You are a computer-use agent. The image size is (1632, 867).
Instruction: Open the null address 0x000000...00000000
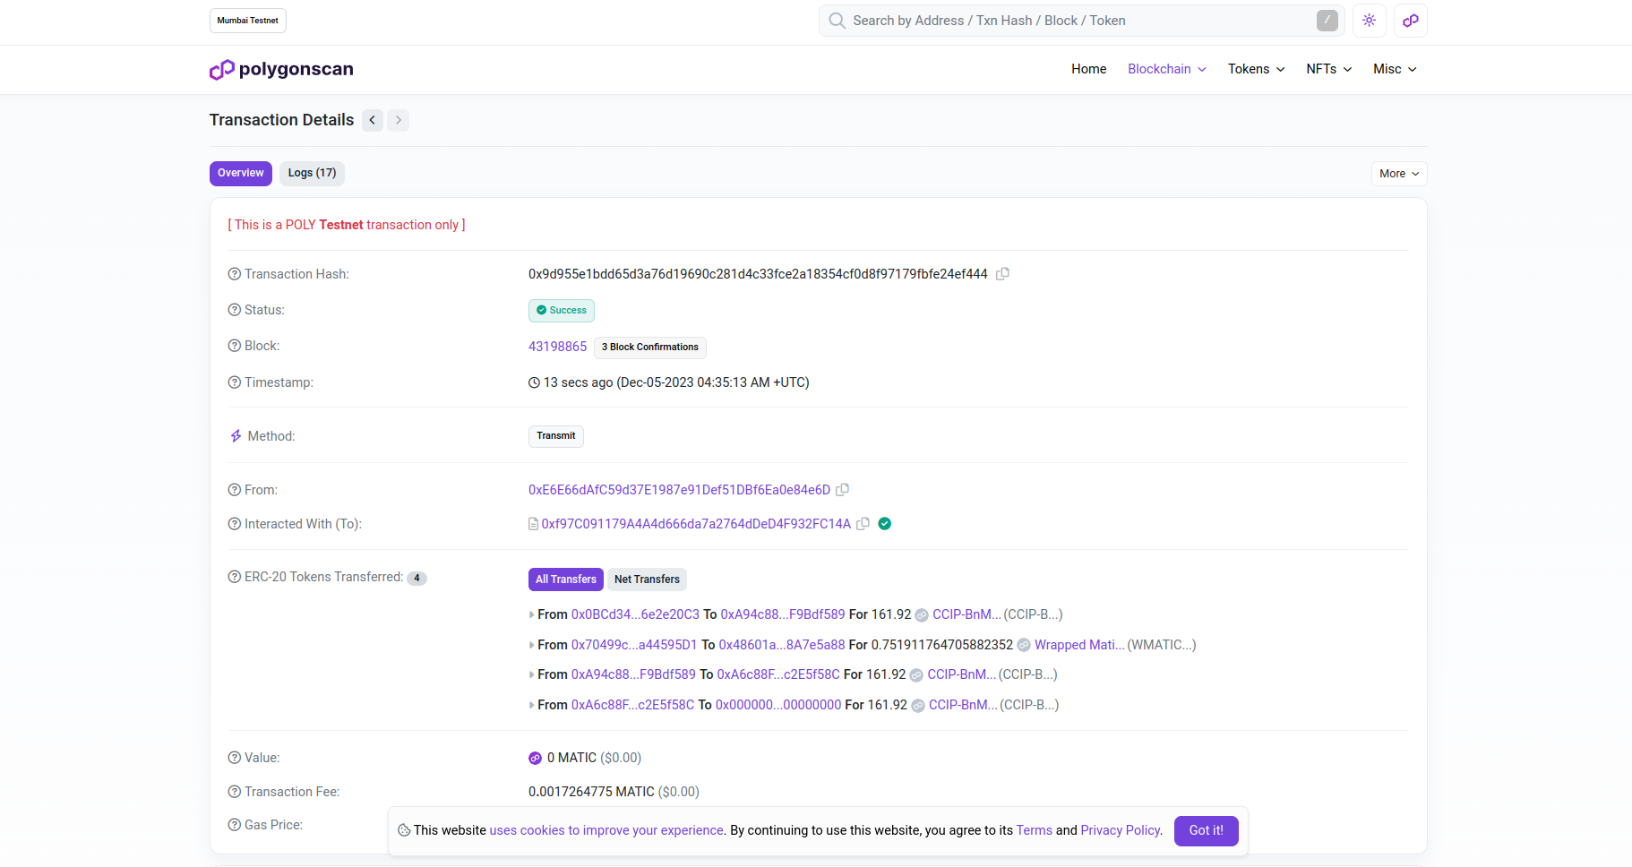pyautogui.click(x=778, y=705)
